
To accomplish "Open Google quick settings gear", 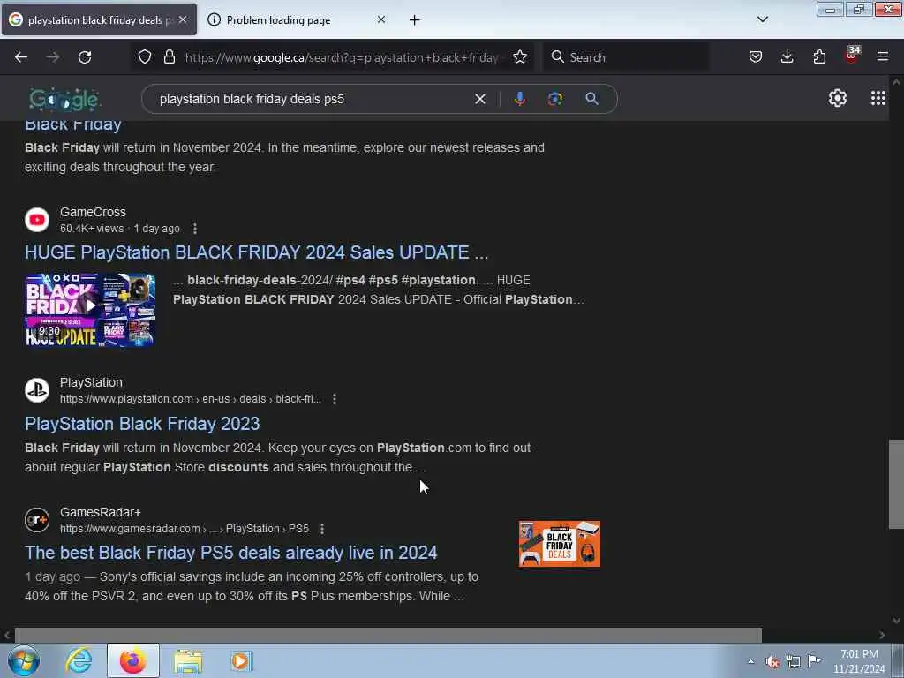I will [837, 99].
